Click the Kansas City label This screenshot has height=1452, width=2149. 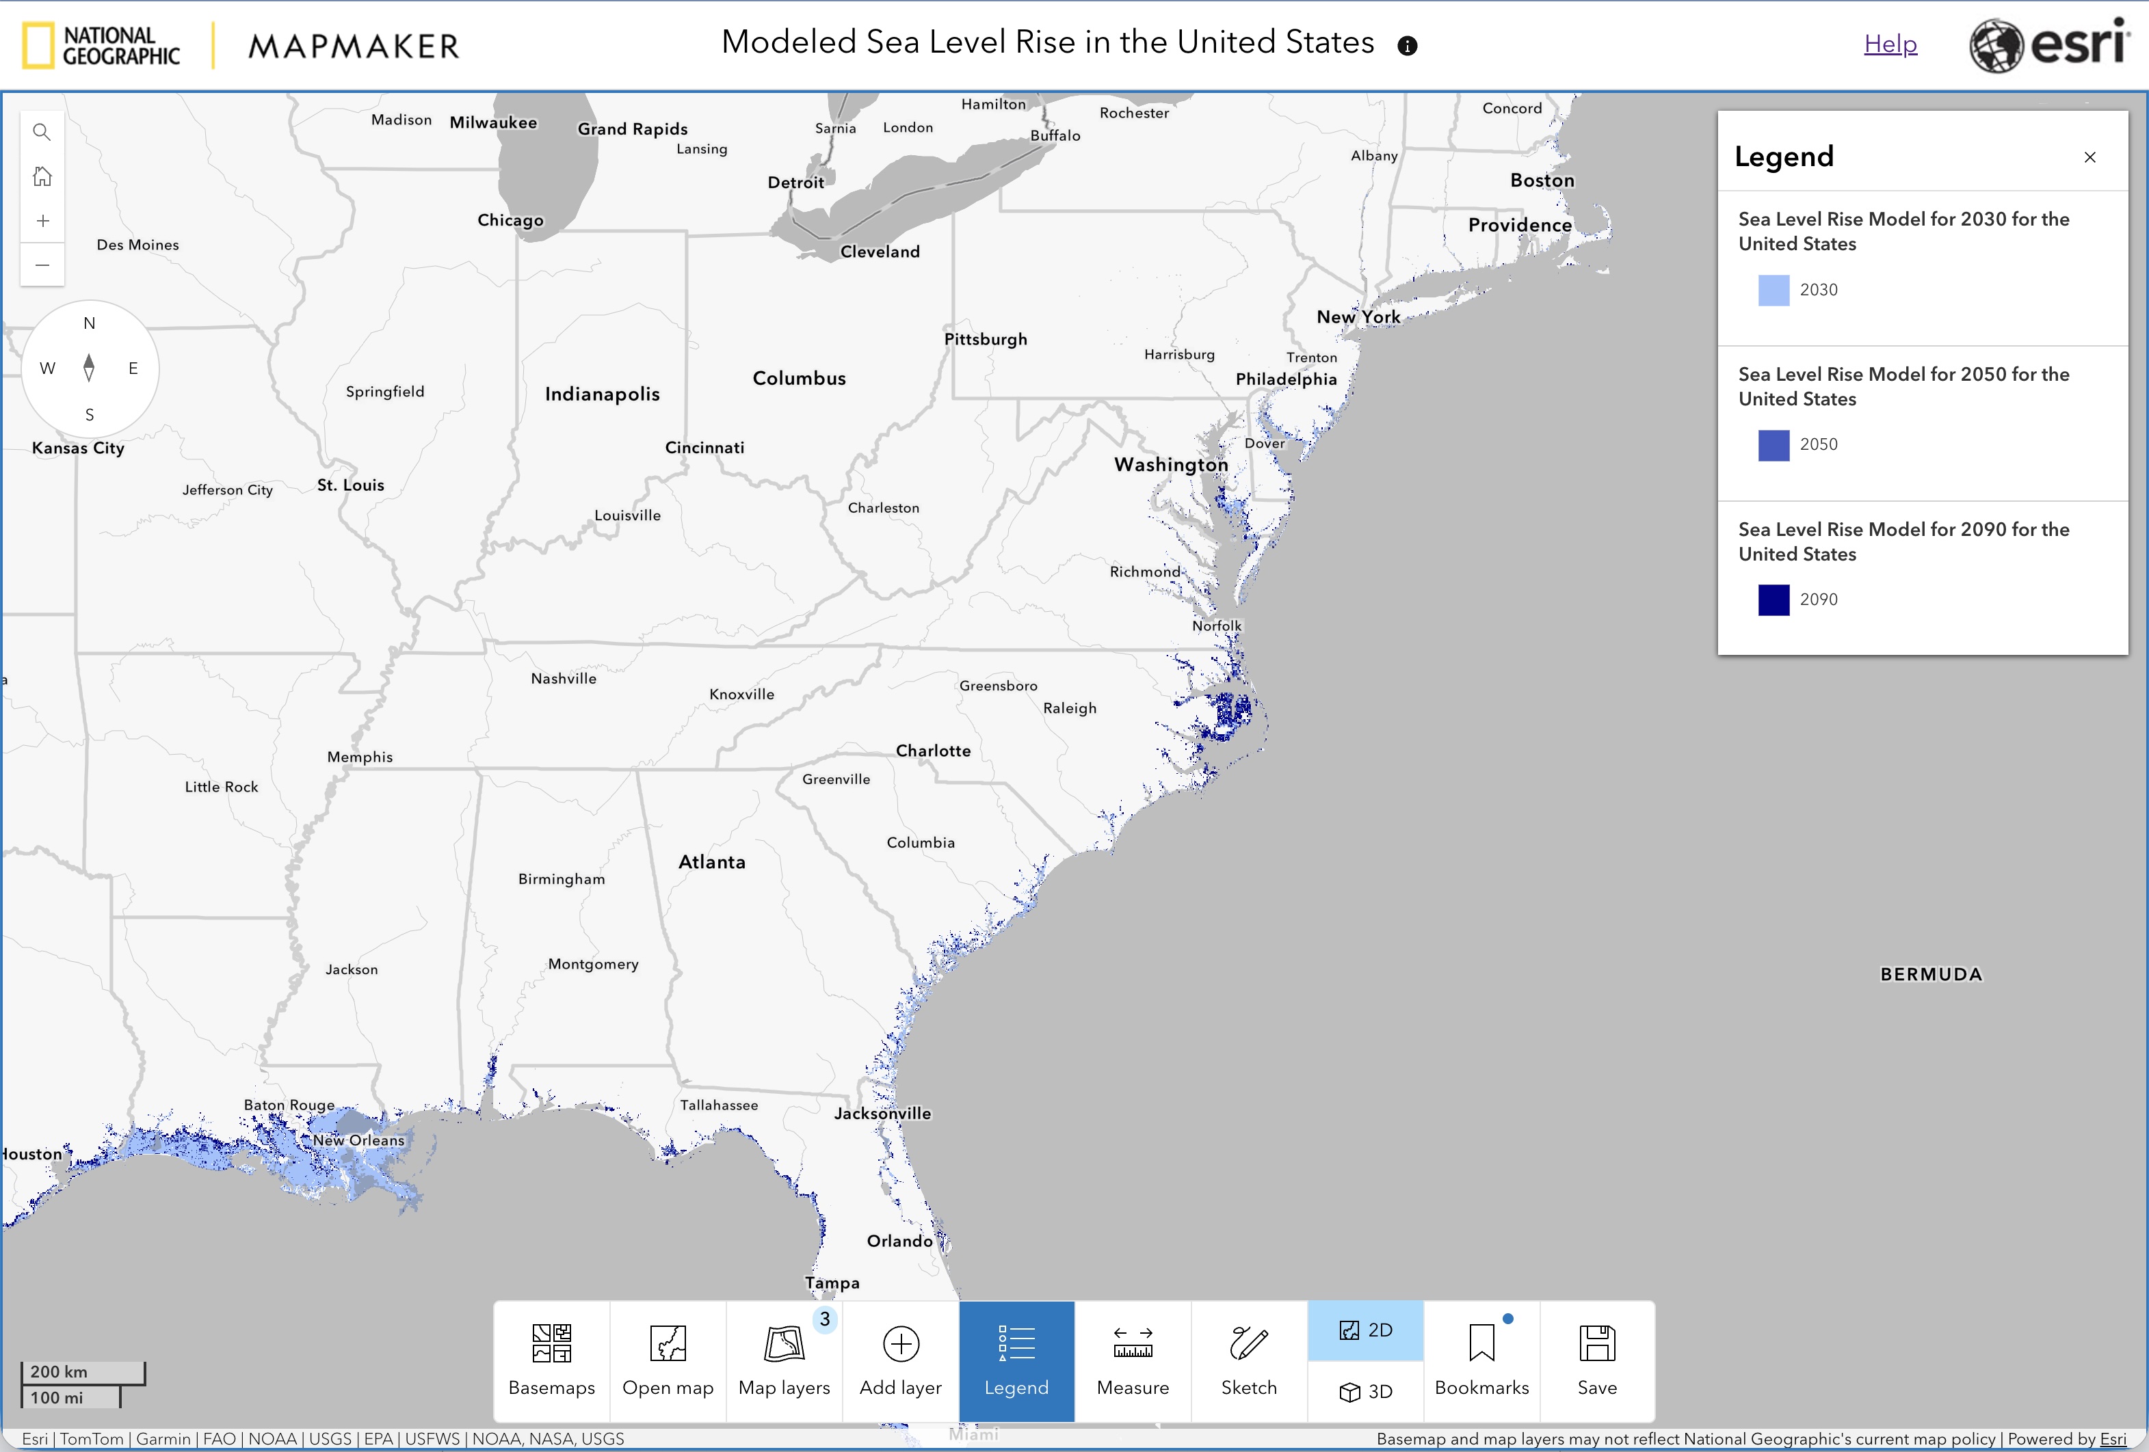tap(78, 448)
